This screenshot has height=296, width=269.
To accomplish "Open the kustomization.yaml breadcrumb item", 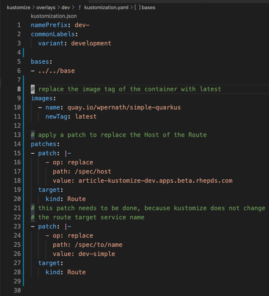I will [x=106, y=8].
